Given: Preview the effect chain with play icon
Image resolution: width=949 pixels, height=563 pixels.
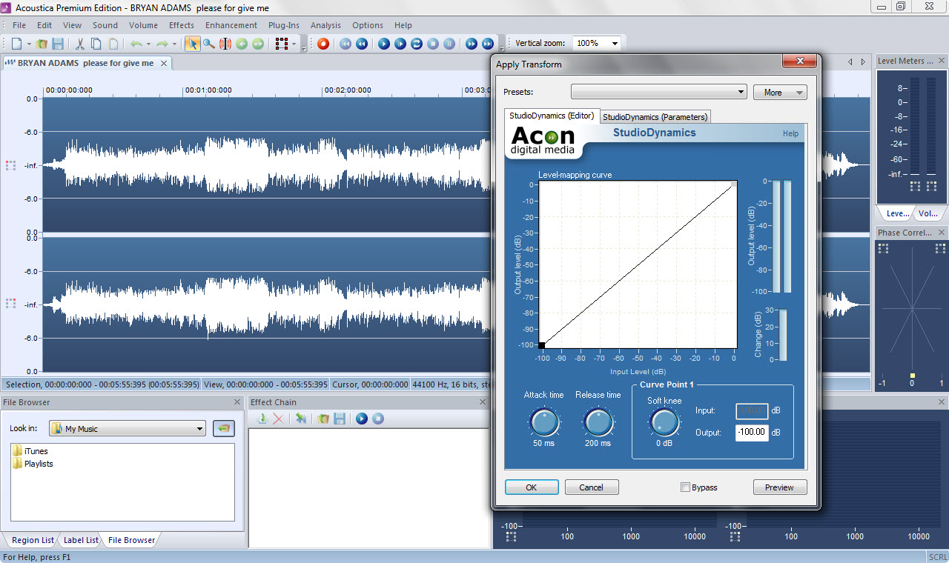Looking at the screenshot, I should [x=362, y=419].
